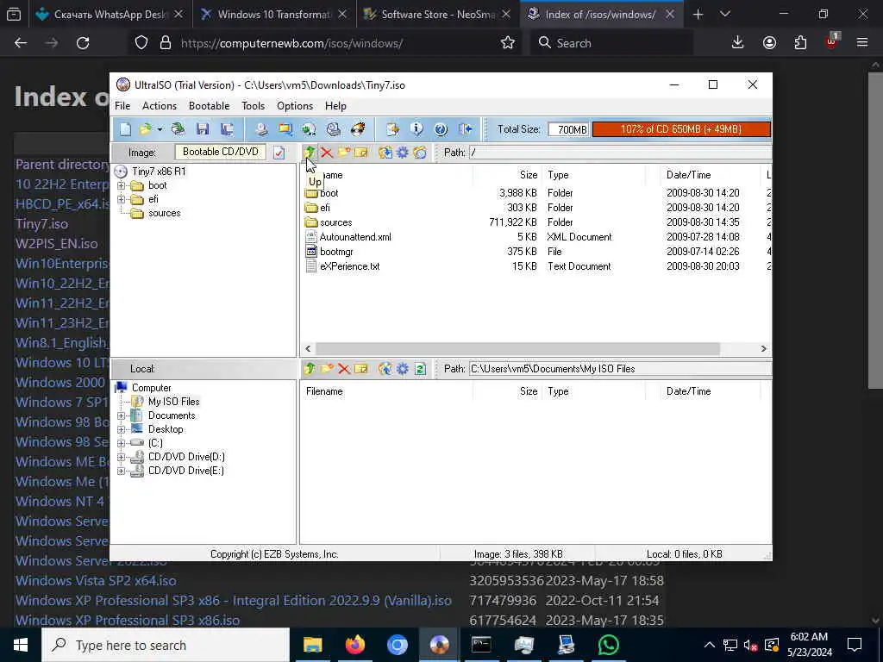Viewport: 883px width, 662px height.
Task: Click the Open file folder icon in toolbar
Action: click(x=145, y=129)
